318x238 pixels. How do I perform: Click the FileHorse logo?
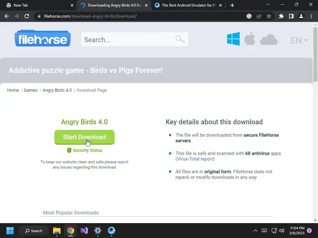[43, 38]
